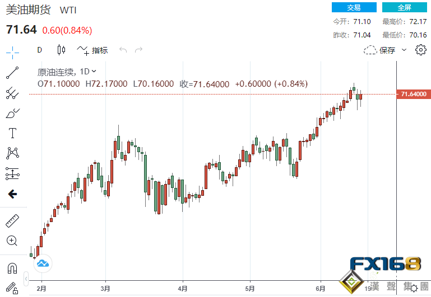Expand the 保存 save dropdown arrow

(x=404, y=50)
